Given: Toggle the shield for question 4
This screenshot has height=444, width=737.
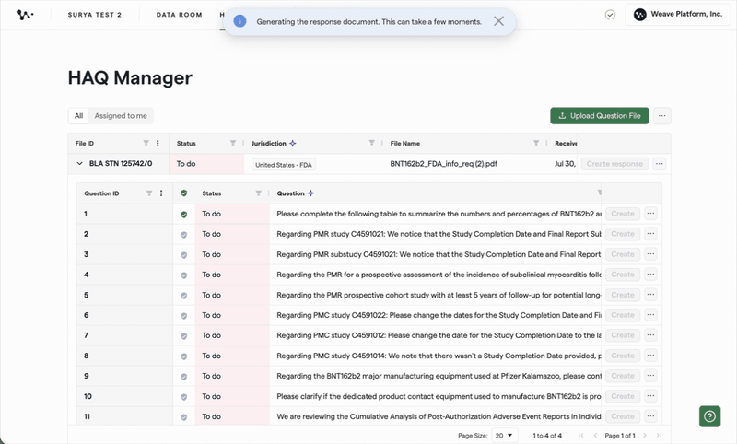Looking at the screenshot, I should tap(183, 275).
